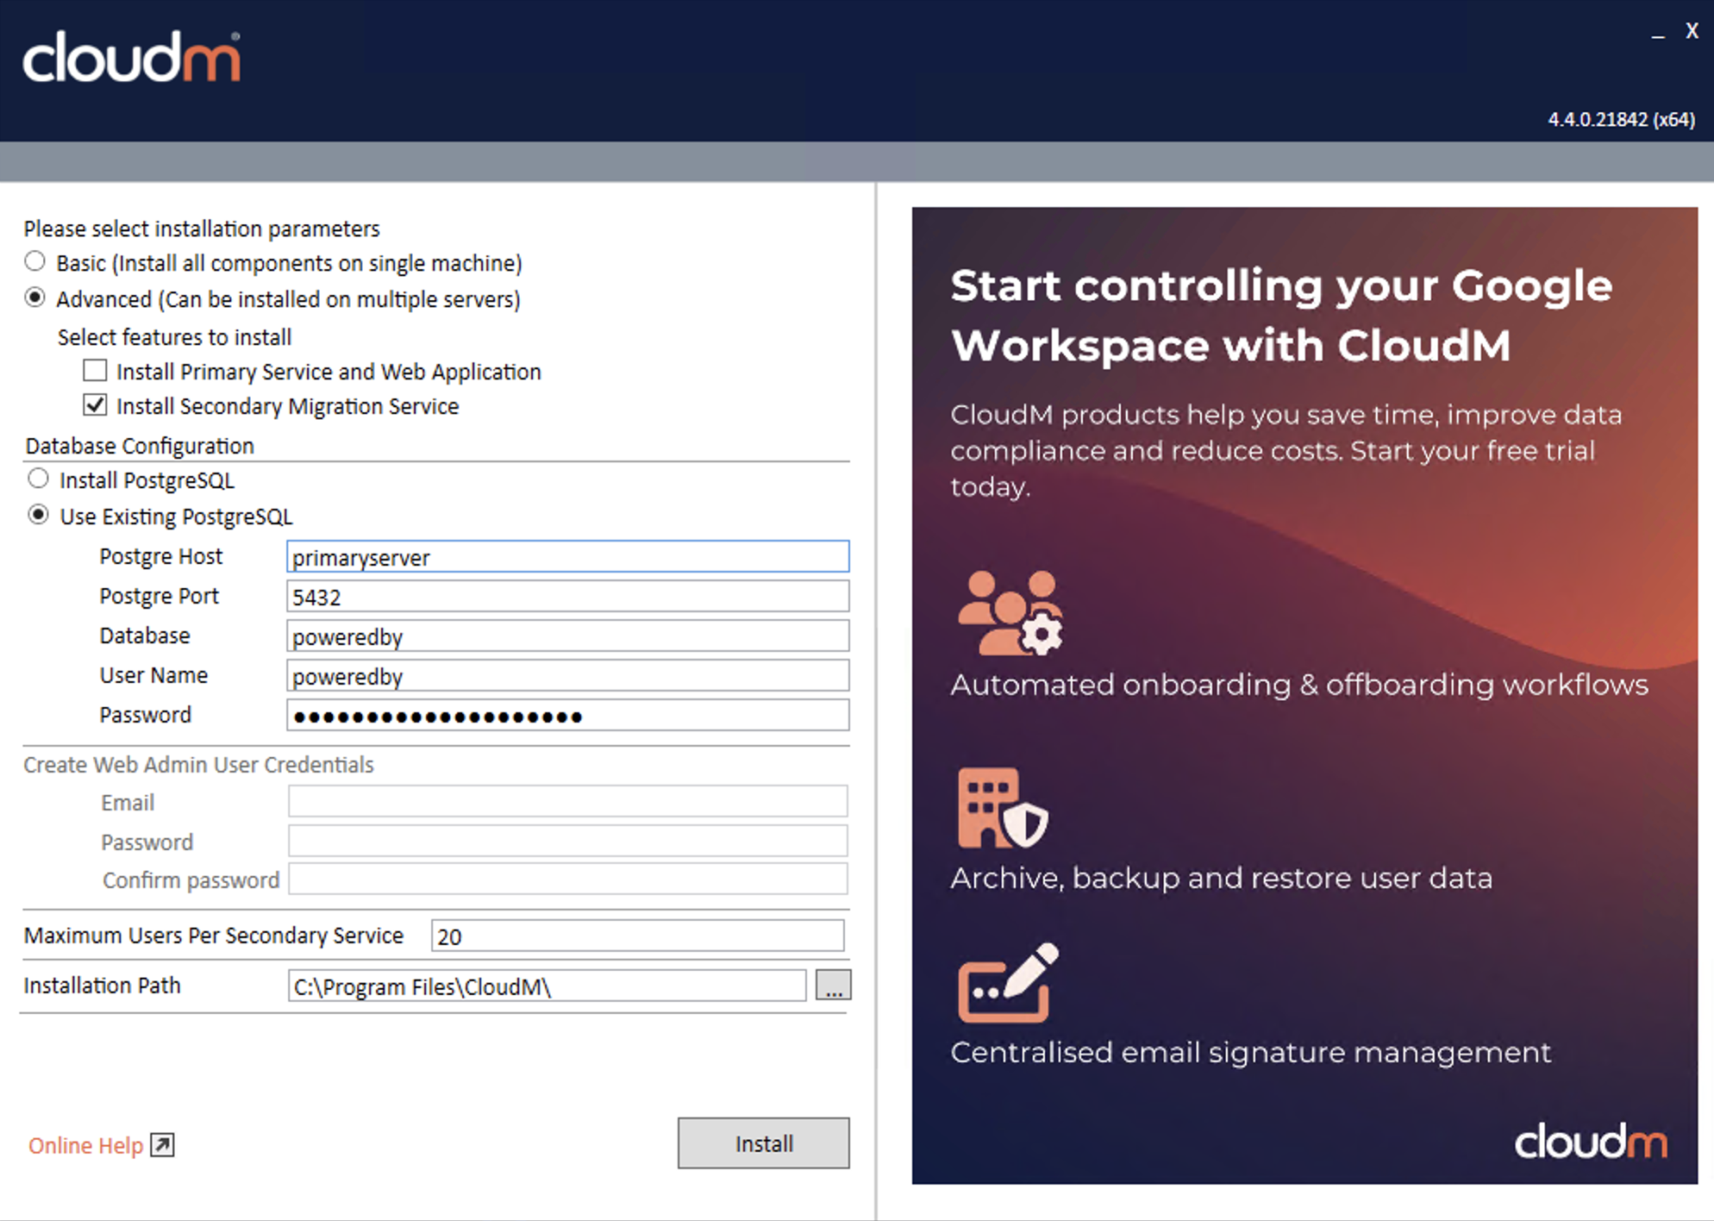
Task: Click the User Name field
Action: (567, 675)
